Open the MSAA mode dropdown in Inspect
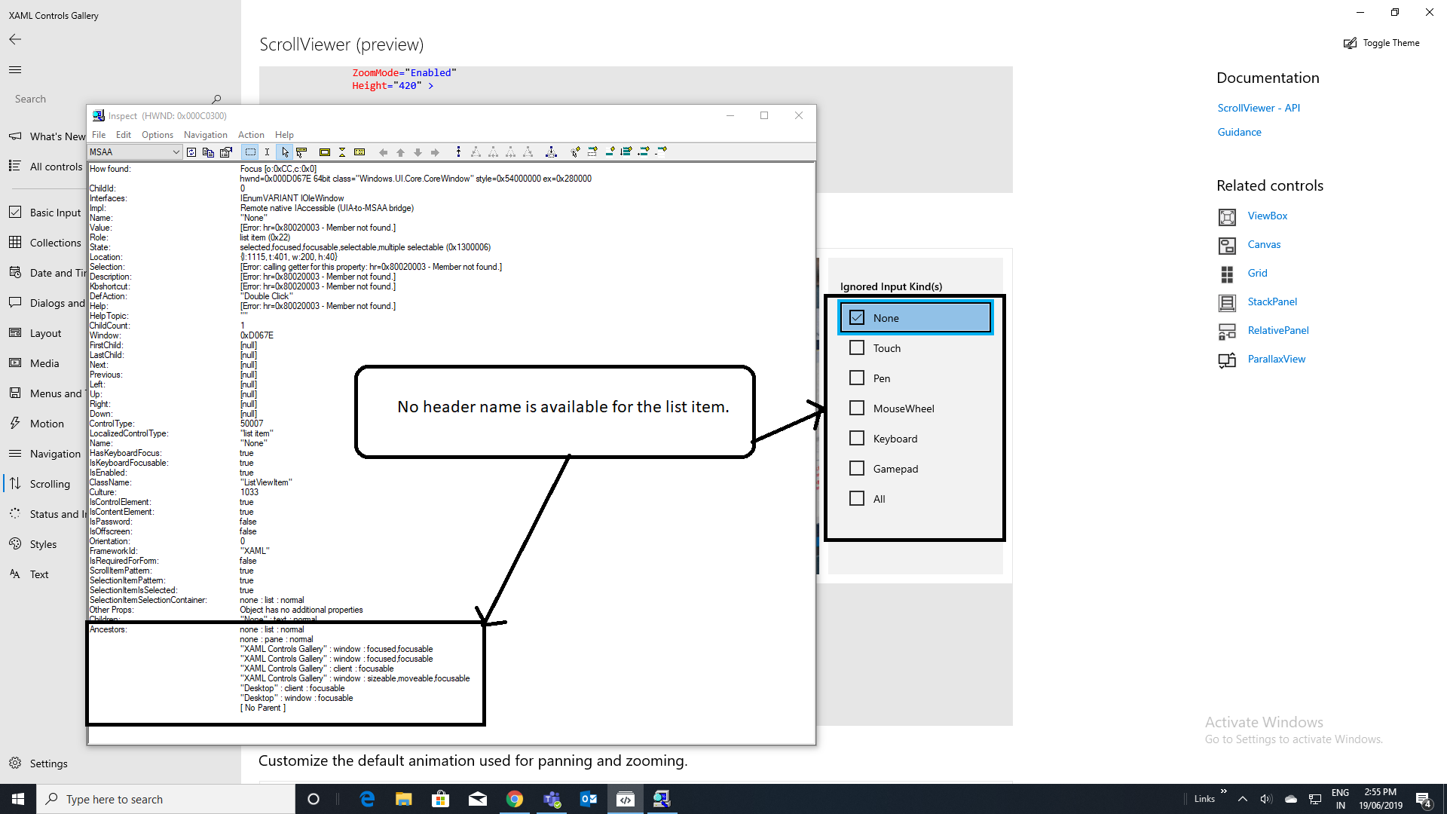Screen dimensions: 1447x814 176,151
